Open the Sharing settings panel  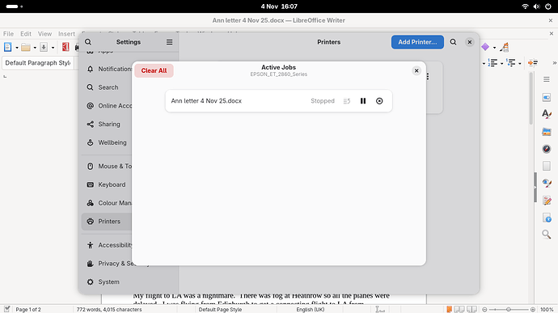coord(107,124)
